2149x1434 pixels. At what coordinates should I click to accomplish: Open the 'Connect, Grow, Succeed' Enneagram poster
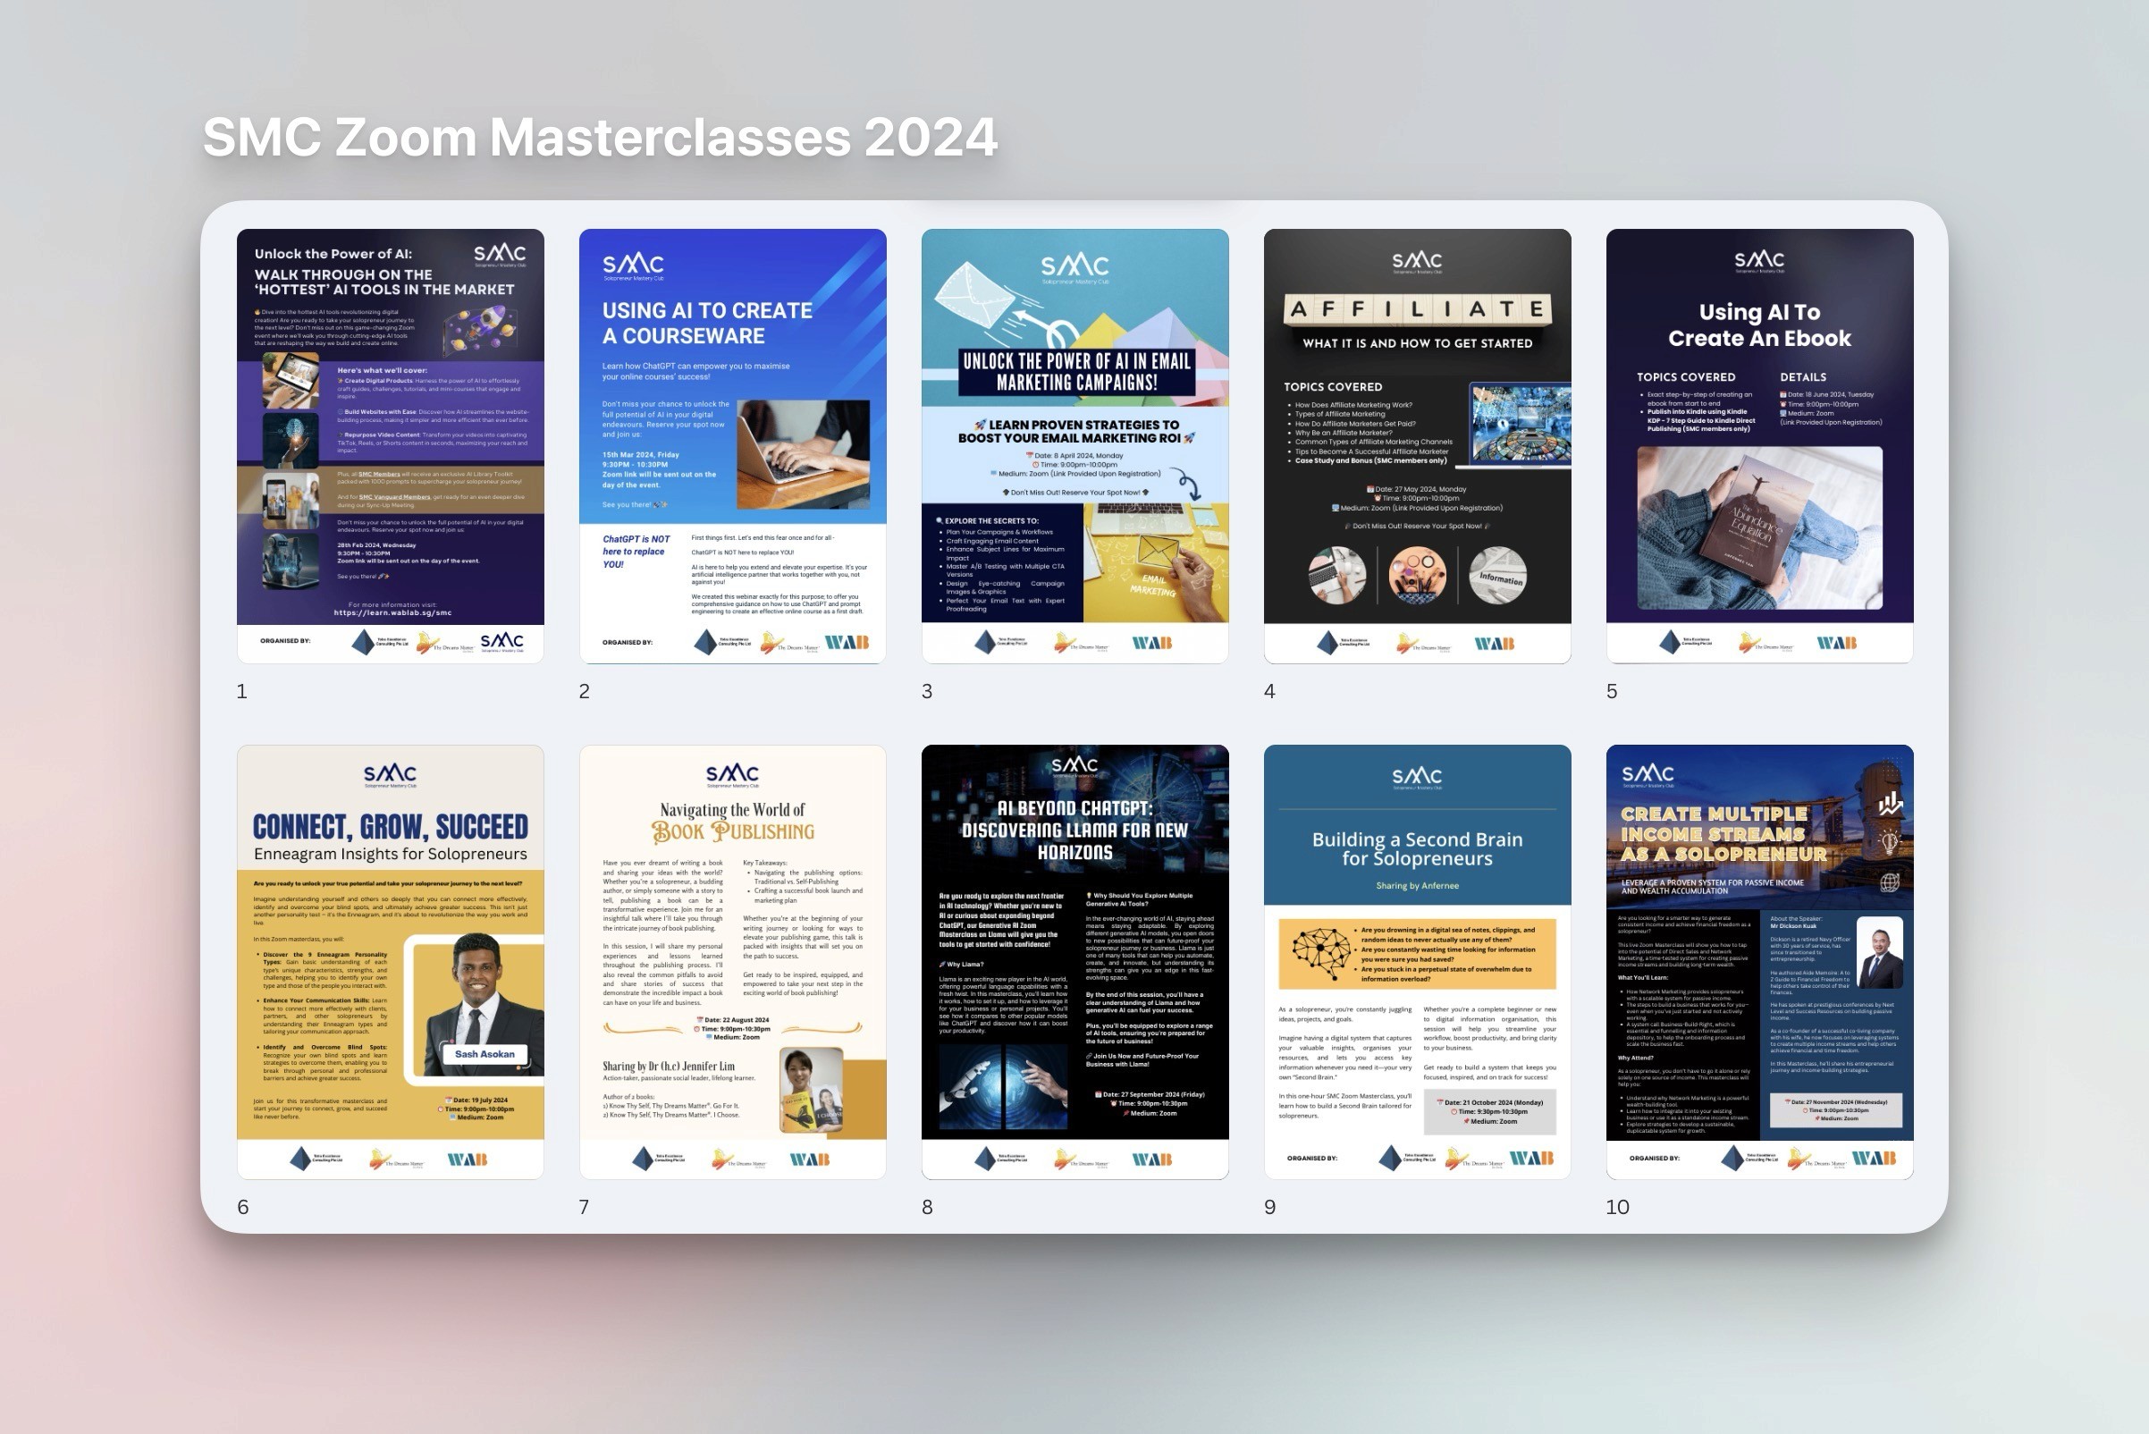(x=391, y=960)
